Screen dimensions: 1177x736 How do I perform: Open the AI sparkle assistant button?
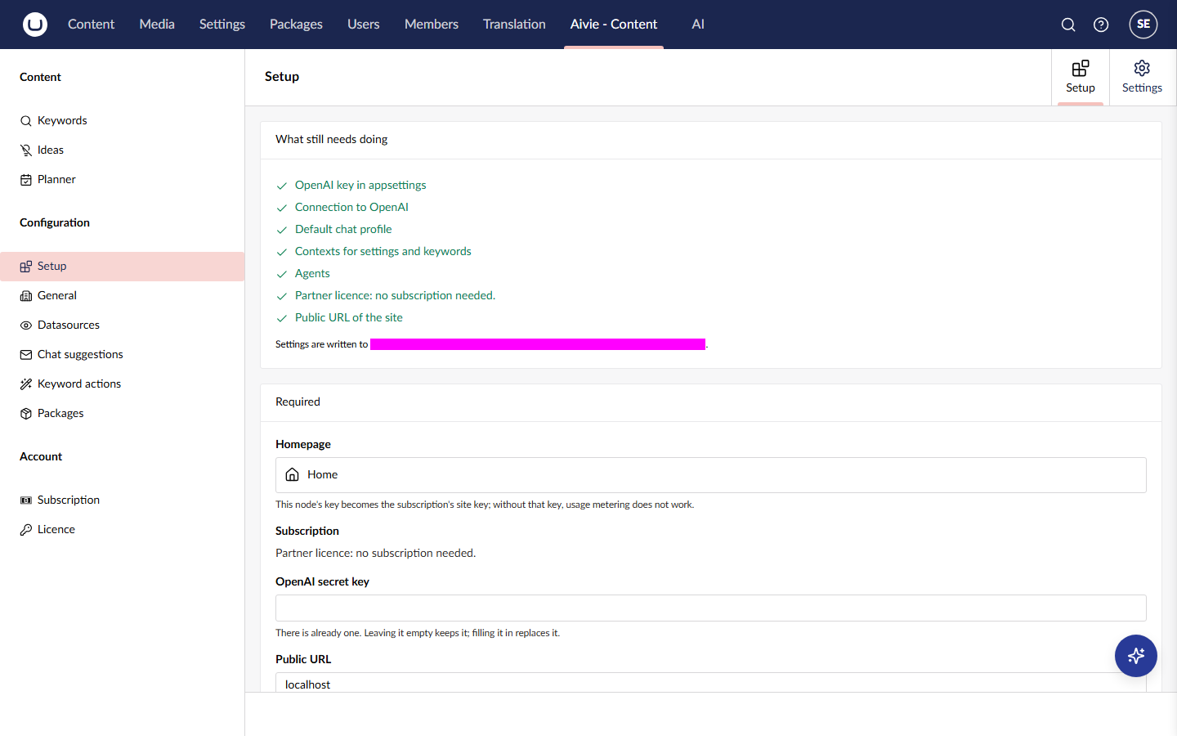tap(1136, 656)
